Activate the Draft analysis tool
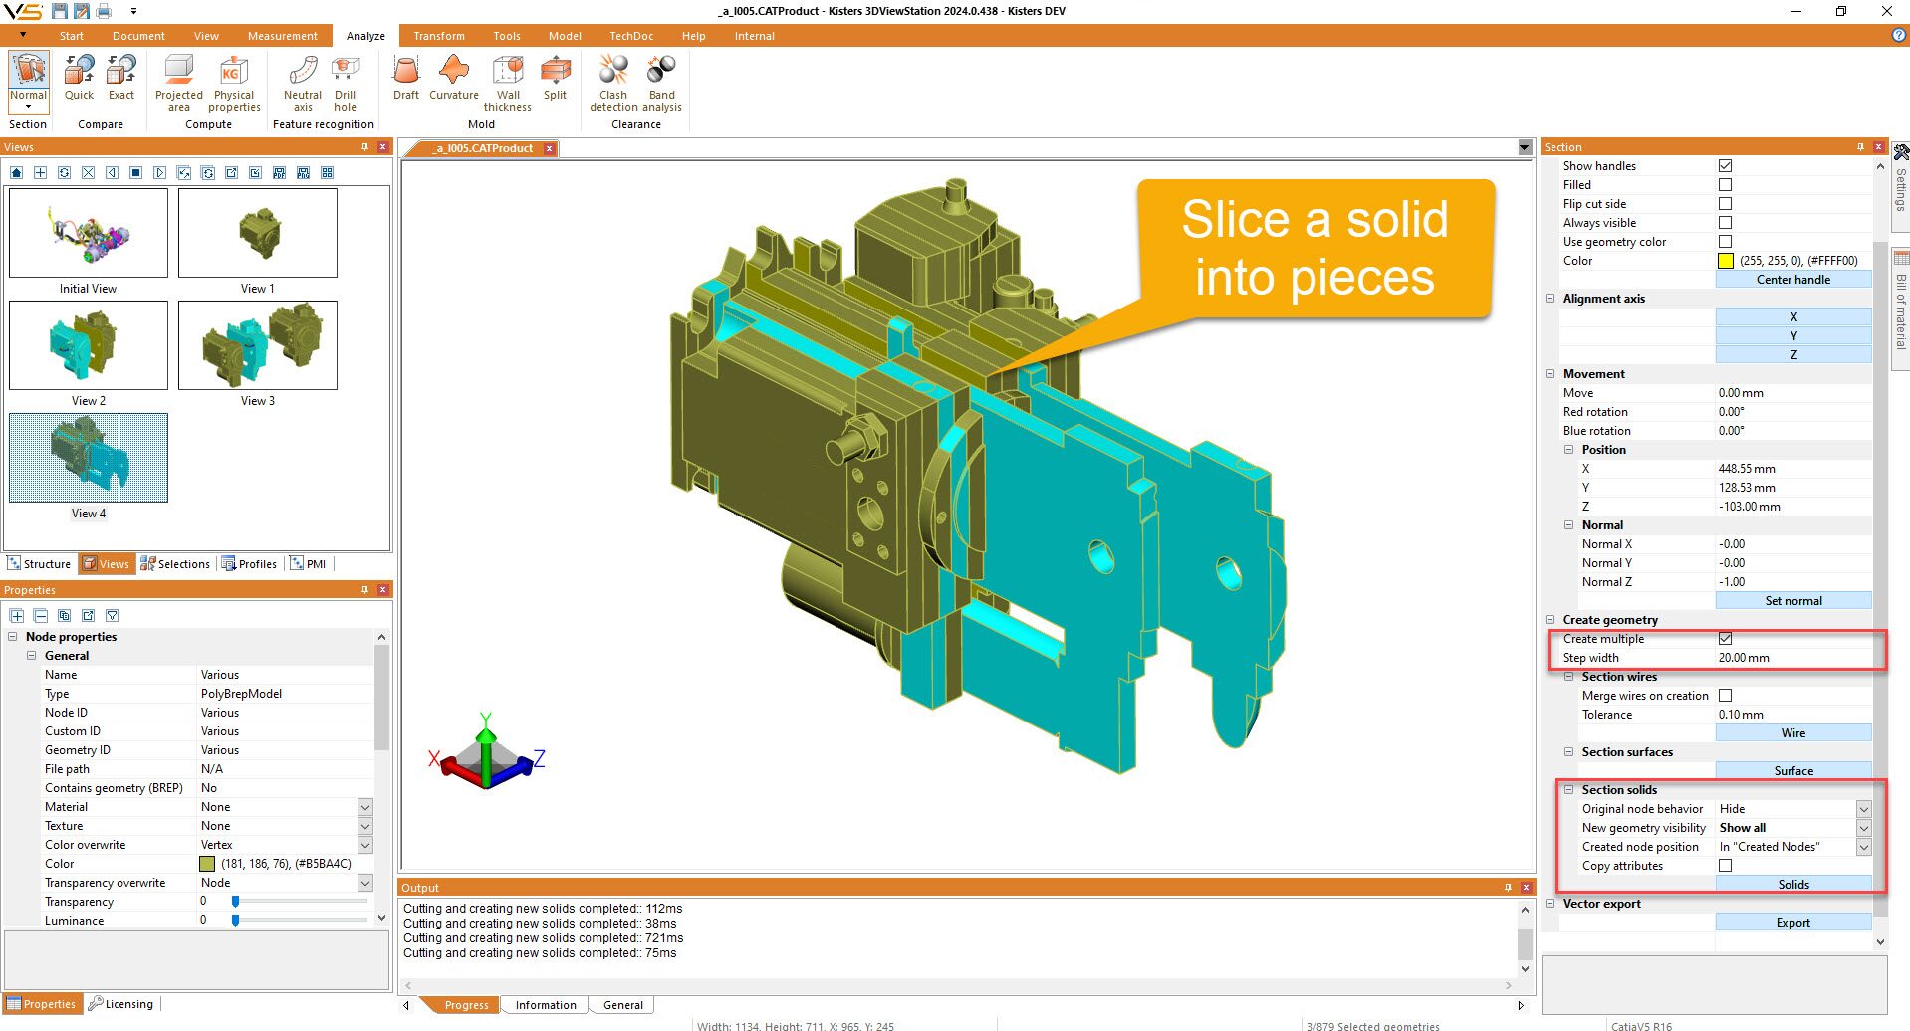Viewport: 1910px width, 1031px height. pyautogui.click(x=404, y=80)
